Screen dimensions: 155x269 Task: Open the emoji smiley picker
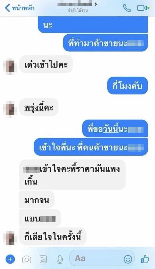[x=128, y=259]
